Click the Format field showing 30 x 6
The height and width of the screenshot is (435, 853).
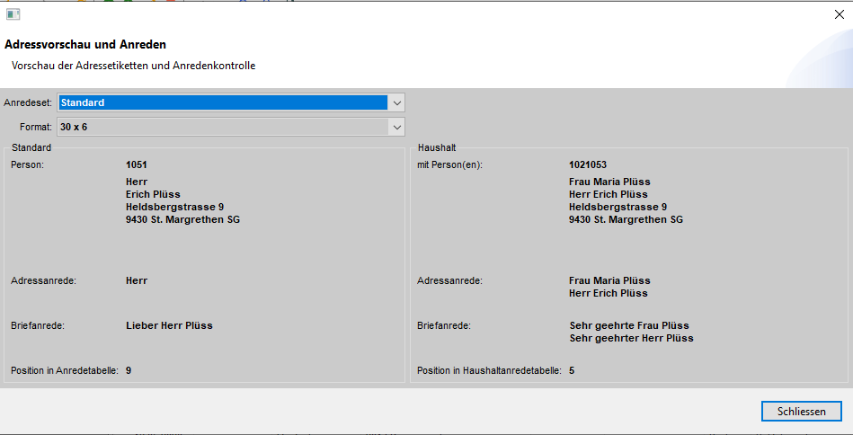[222, 127]
